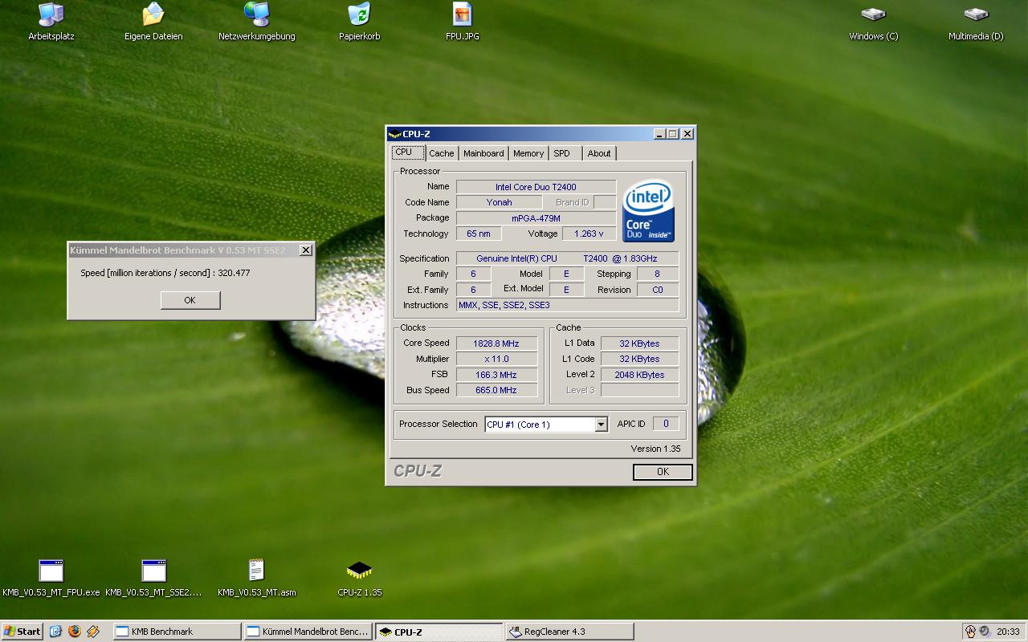Open Eigene Dateien folder icon
The width and height of the screenshot is (1028, 642).
coord(153,22)
